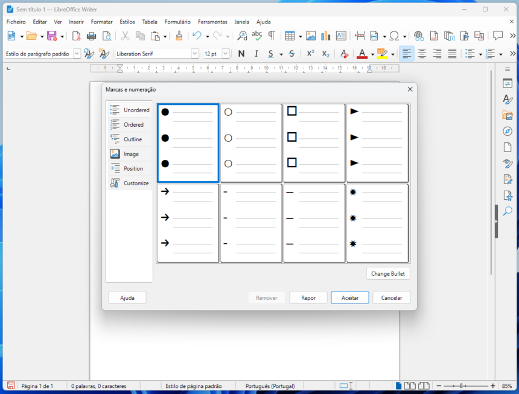The height and width of the screenshot is (394, 519).
Task: Open font color dropdown arrow
Action: [x=372, y=54]
